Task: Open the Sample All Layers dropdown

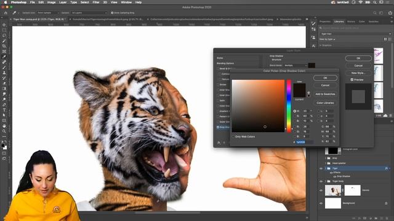Action: [89, 13]
